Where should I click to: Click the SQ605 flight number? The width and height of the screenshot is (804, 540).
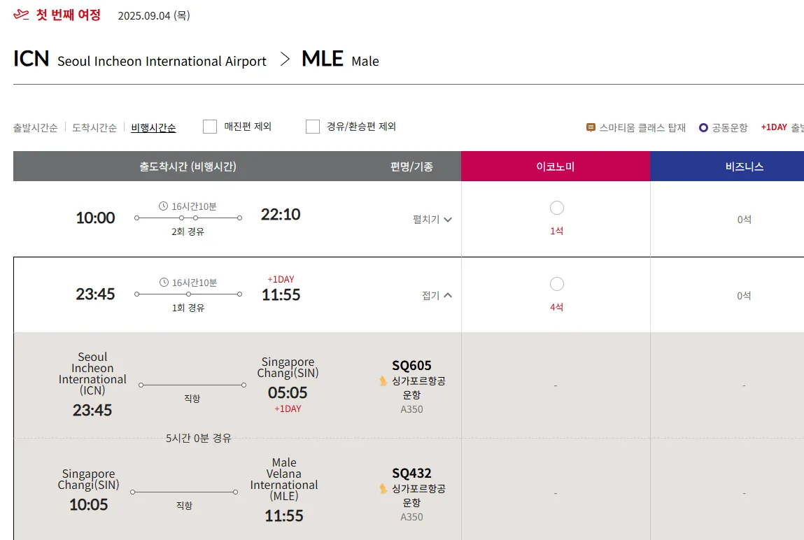click(x=411, y=366)
